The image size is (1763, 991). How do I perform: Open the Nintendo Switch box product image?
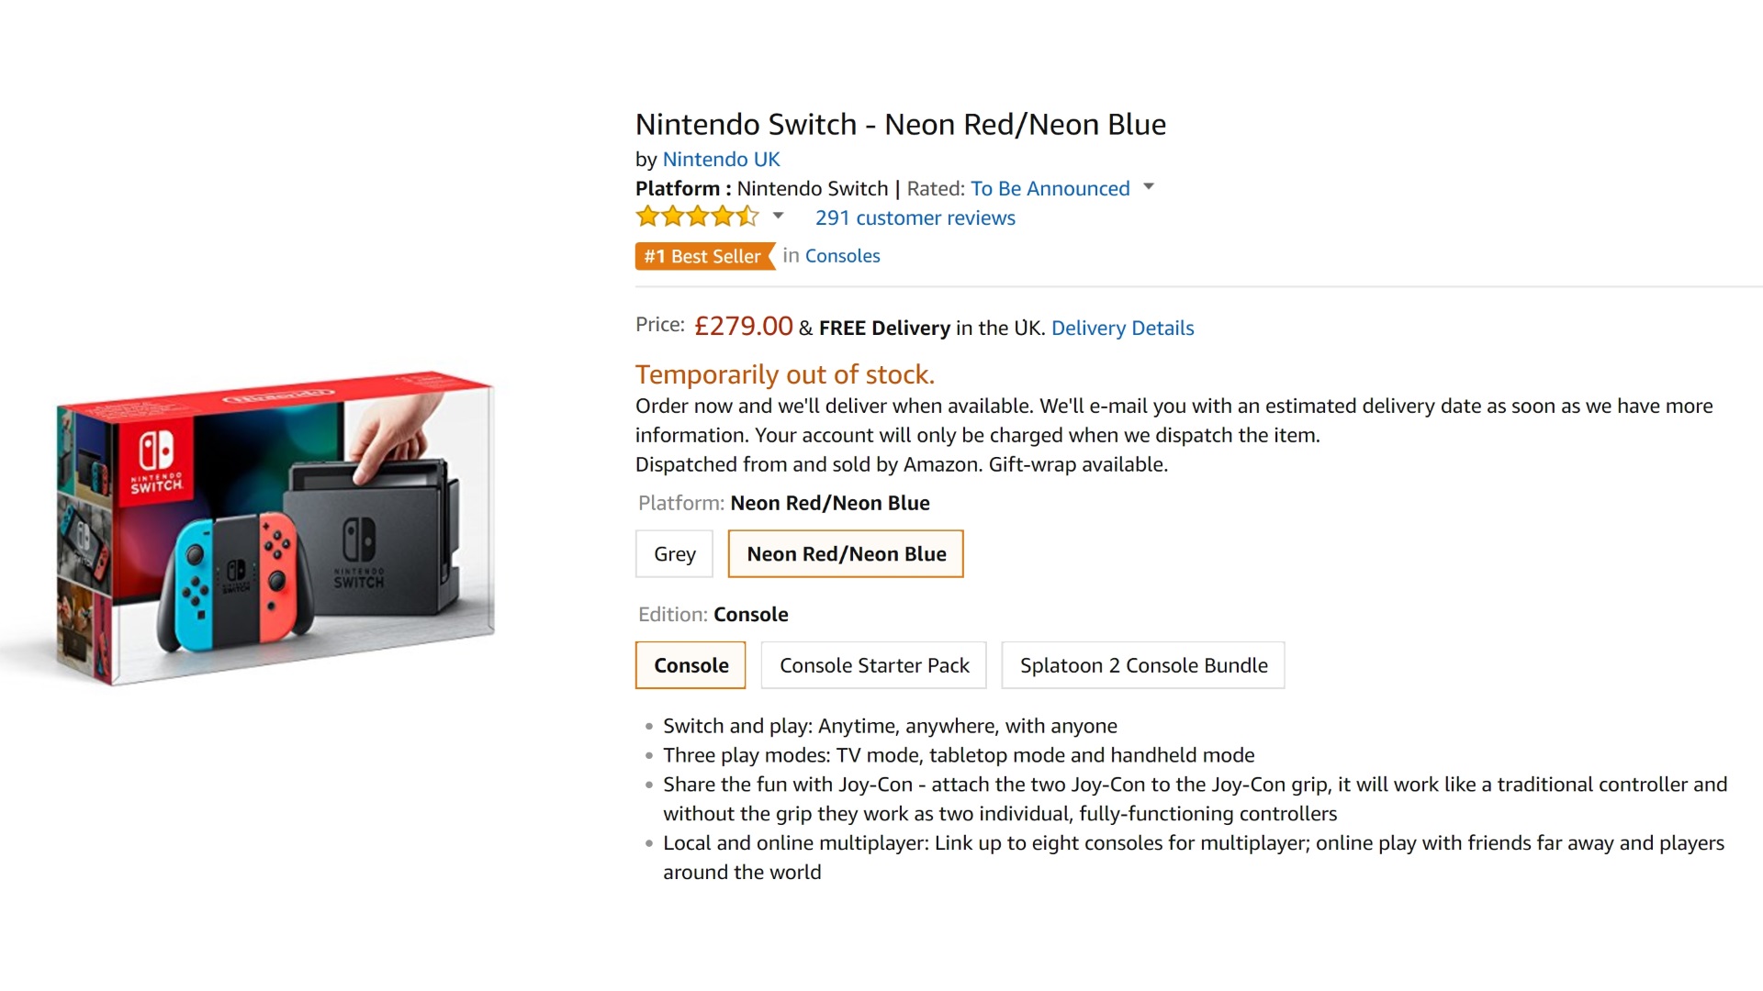click(275, 528)
